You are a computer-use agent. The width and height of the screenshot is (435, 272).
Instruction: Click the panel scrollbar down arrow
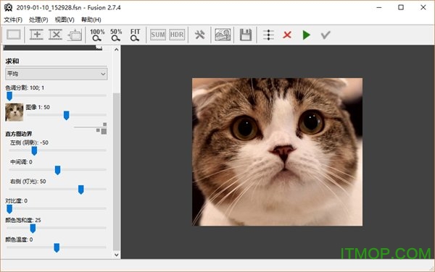(117, 255)
